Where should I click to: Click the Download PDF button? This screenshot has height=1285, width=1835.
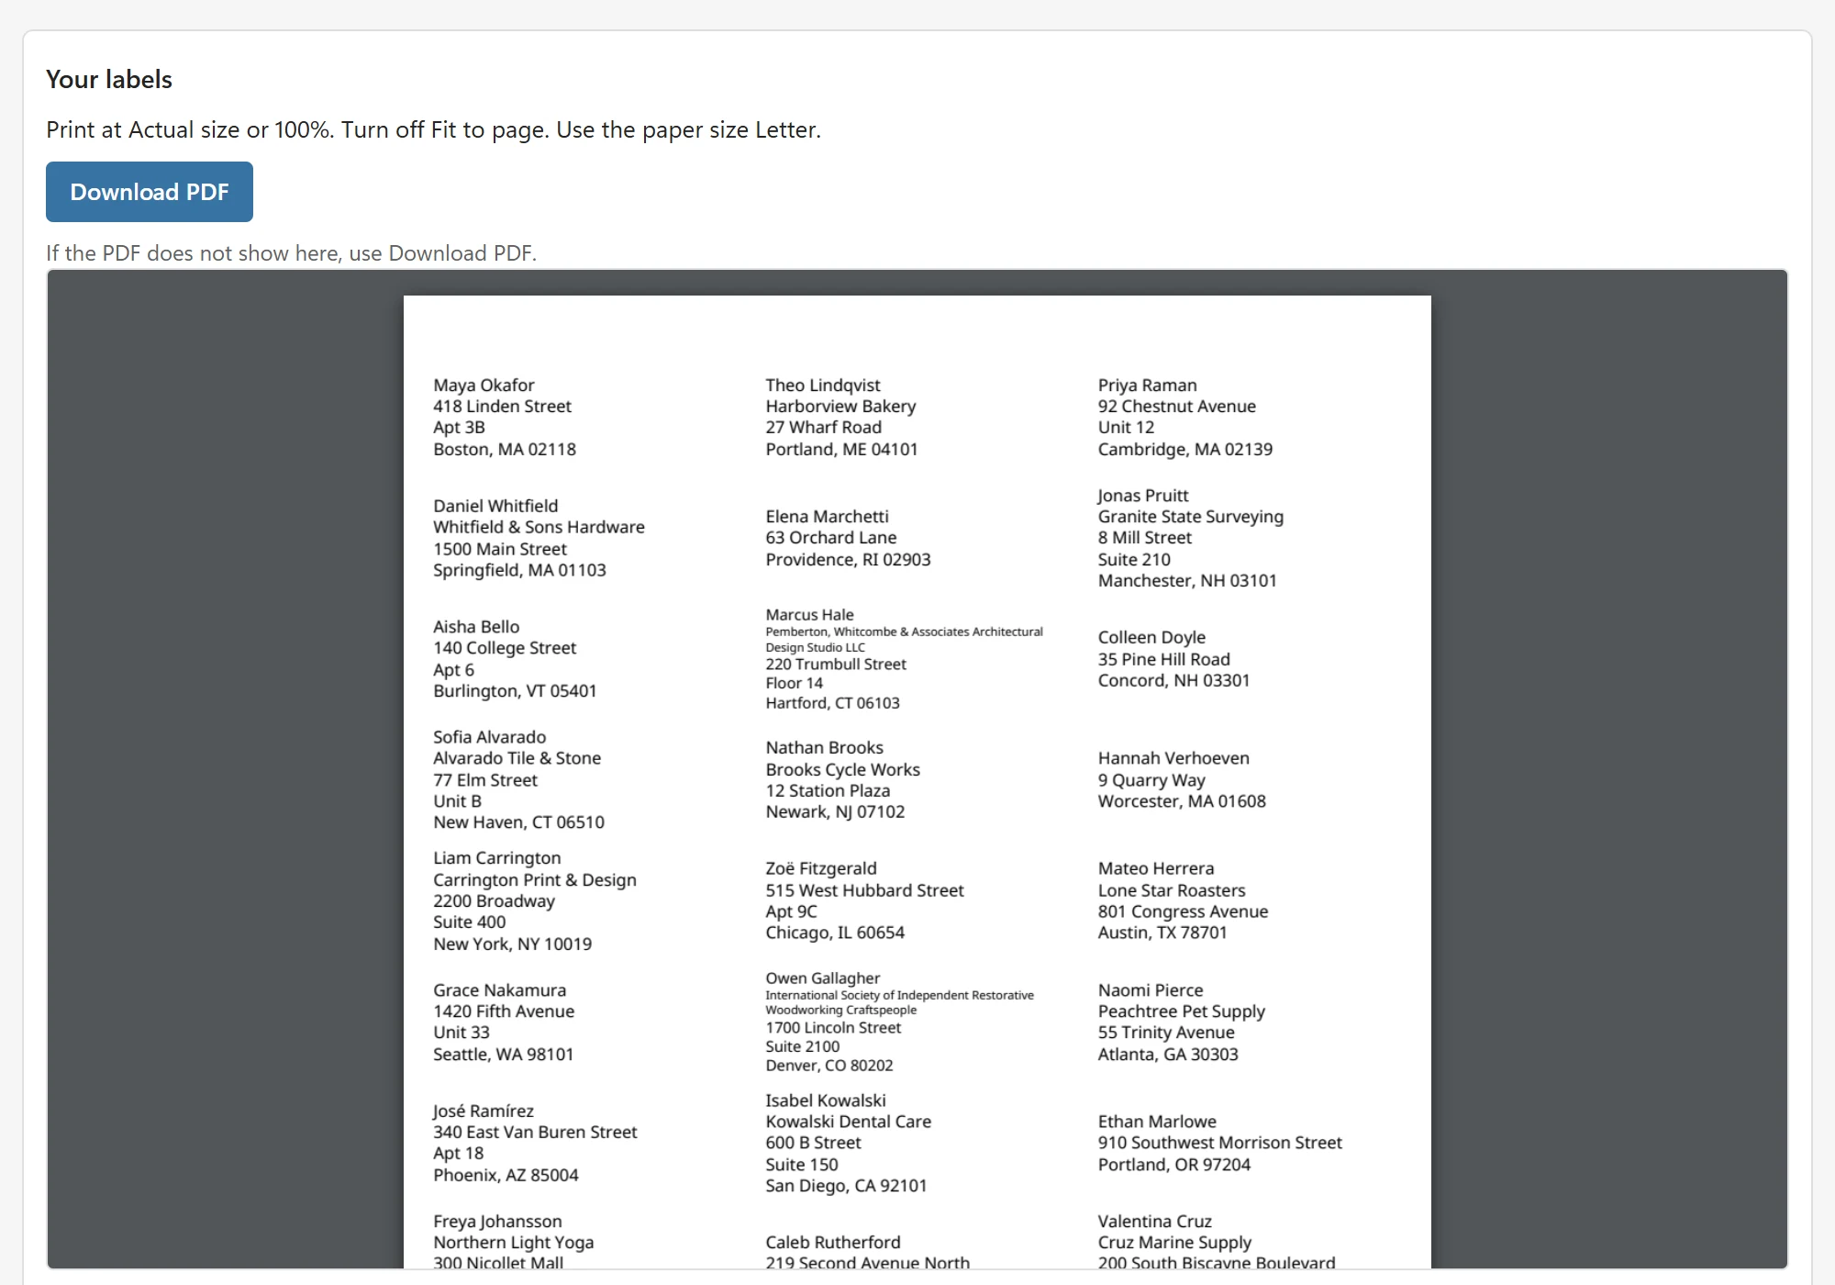coord(150,192)
